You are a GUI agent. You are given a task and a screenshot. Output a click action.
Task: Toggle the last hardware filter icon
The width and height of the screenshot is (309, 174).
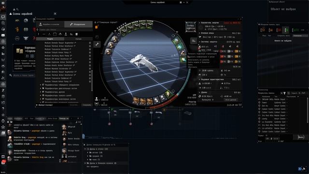click(x=77, y=34)
